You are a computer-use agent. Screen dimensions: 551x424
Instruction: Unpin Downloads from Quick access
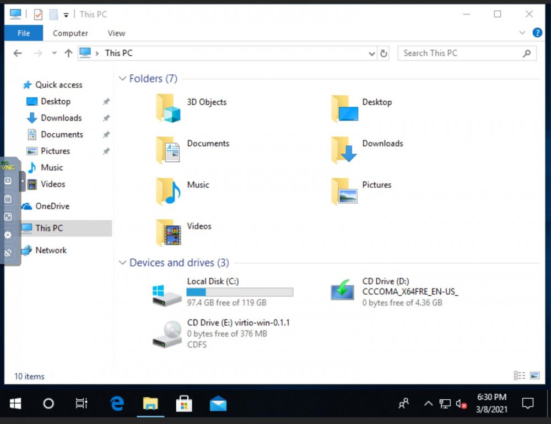106,118
